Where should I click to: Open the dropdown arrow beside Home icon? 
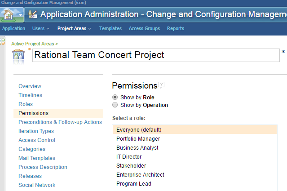pyautogui.click(x=21, y=14)
